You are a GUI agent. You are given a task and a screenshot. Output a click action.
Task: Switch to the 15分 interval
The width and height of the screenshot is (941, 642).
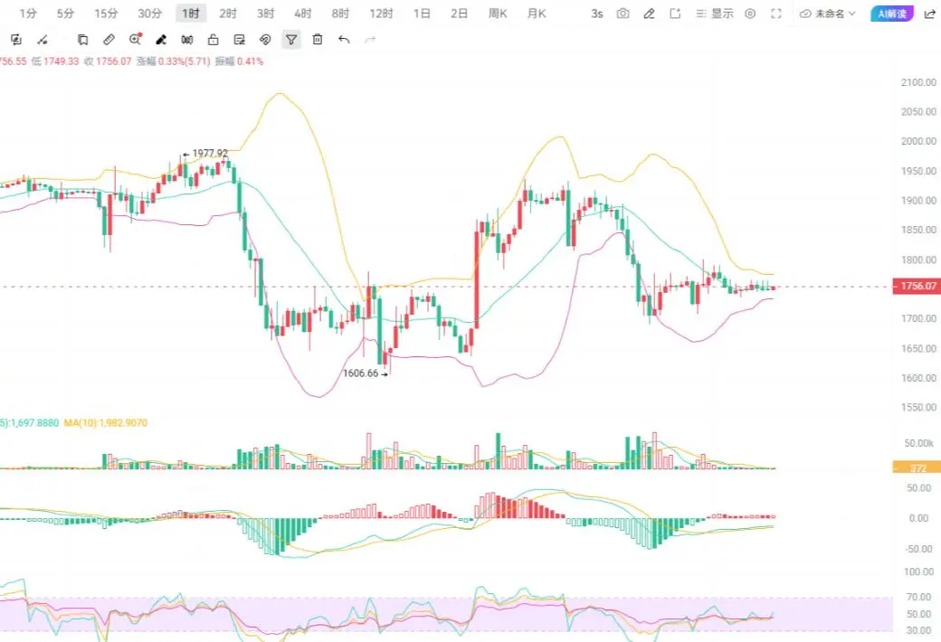(x=106, y=14)
